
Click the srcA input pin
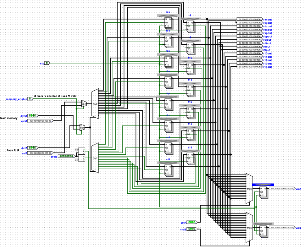coord(192,222)
